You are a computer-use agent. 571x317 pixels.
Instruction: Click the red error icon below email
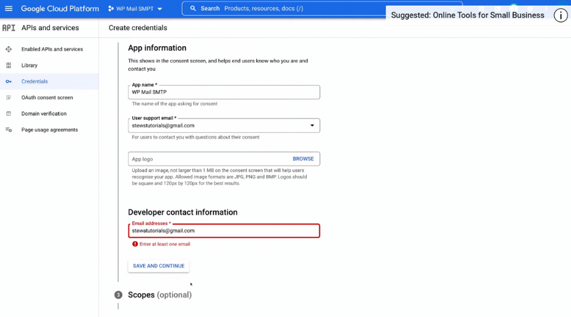coord(135,244)
